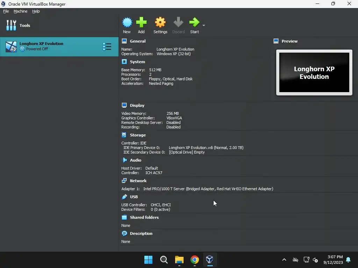
Task: Click the Longhorn XP Evolution preview thumbnail
Action: coord(314,73)
